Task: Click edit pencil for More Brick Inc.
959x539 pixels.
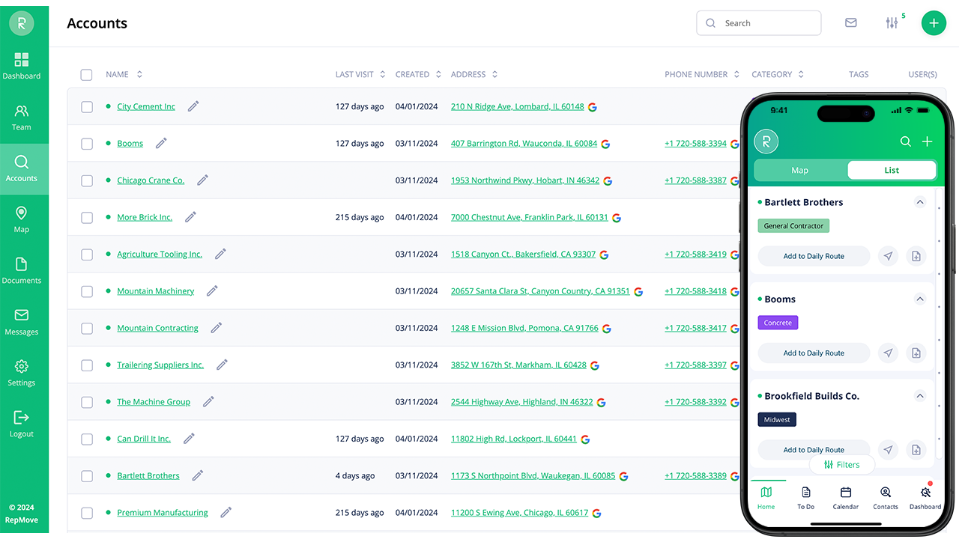Action: 190,217
